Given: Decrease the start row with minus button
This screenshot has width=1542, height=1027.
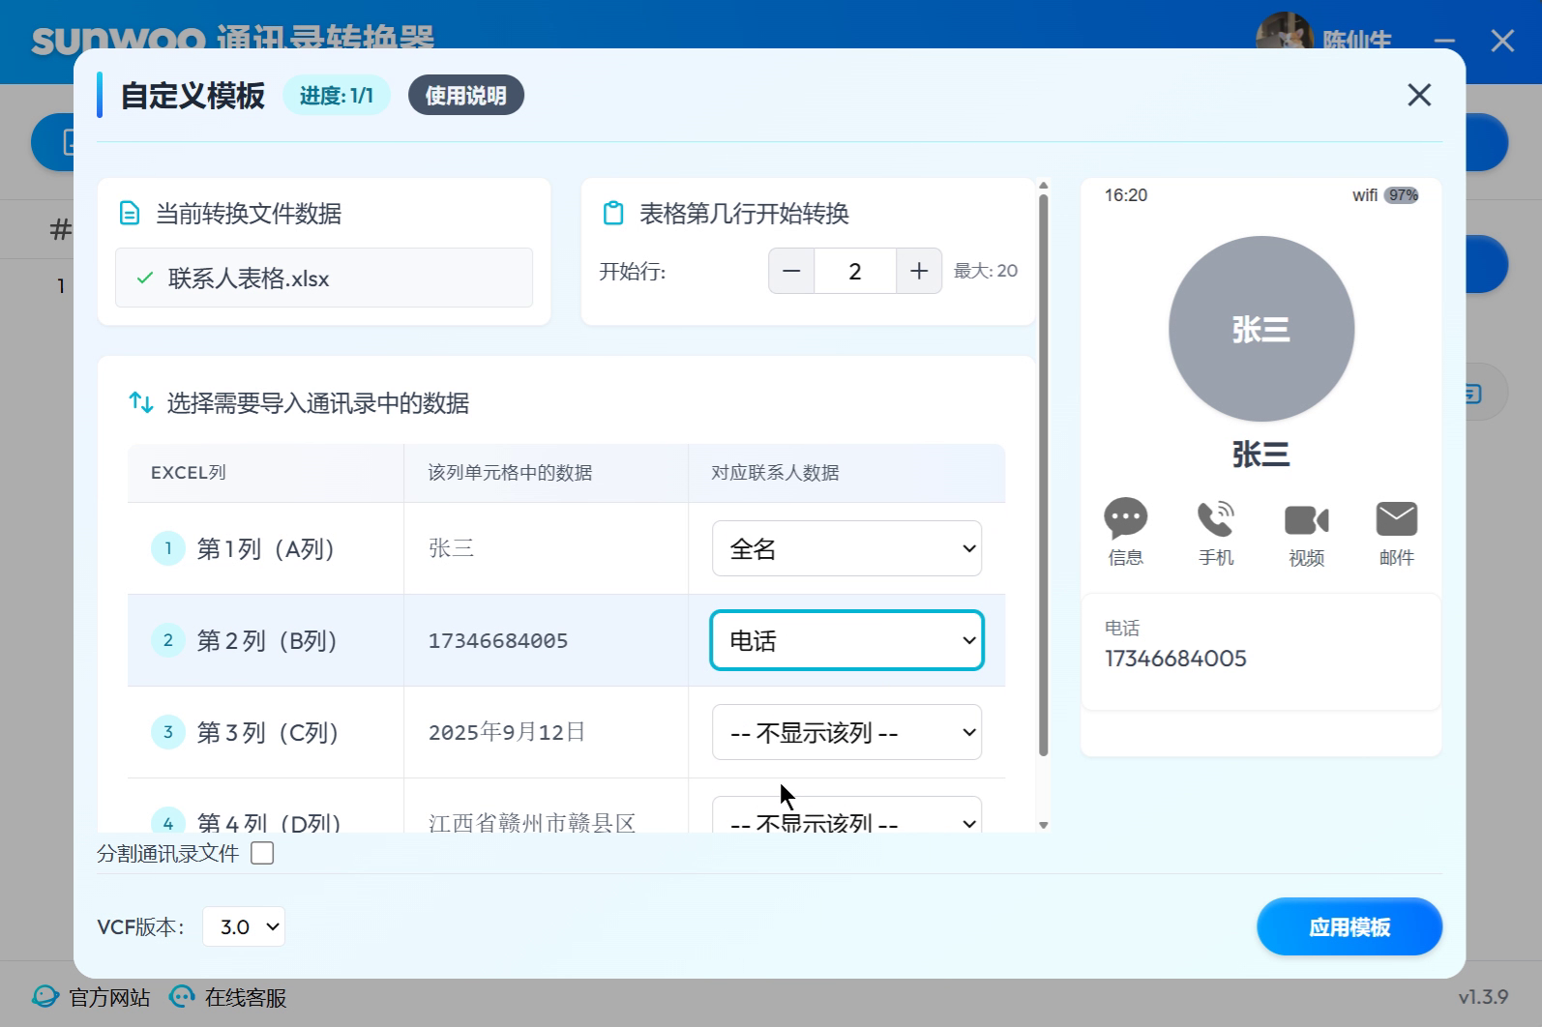Looking at the screenshot, I should [x=791, y=271].
